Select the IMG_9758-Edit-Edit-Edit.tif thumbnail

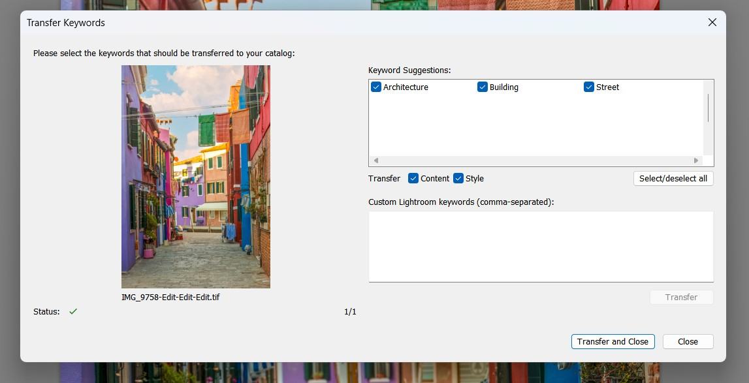tap(195, 177)
